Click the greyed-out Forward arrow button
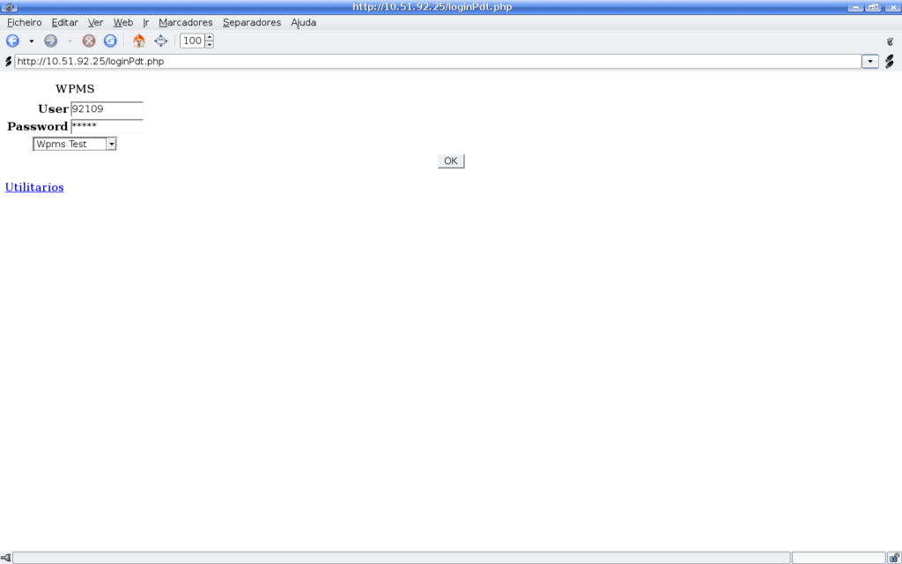 tap(50, 41)
